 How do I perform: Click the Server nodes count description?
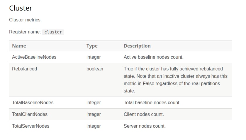[x=145, y=126]
